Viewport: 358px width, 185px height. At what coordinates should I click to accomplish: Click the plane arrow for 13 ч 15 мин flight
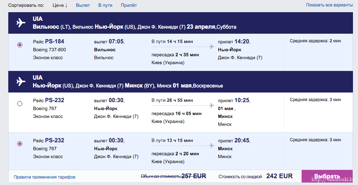click(211, 146)
